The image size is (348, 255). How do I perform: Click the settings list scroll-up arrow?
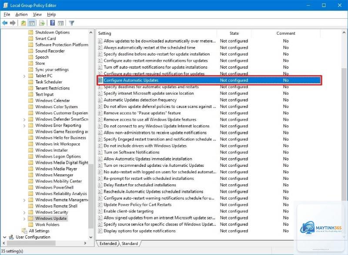coord(344,33)
